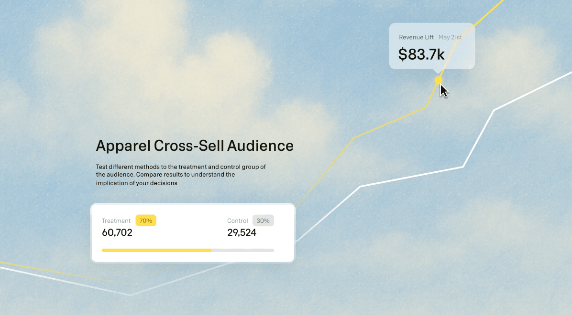Click the yellow line's bend just below the cursor
This screenshot has width=572, height=315.
click(425, 108)
